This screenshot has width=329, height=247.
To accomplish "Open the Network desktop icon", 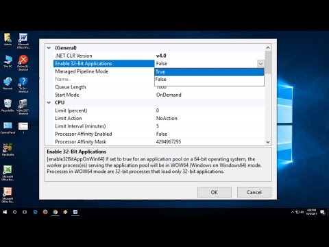I will (8, 84).
